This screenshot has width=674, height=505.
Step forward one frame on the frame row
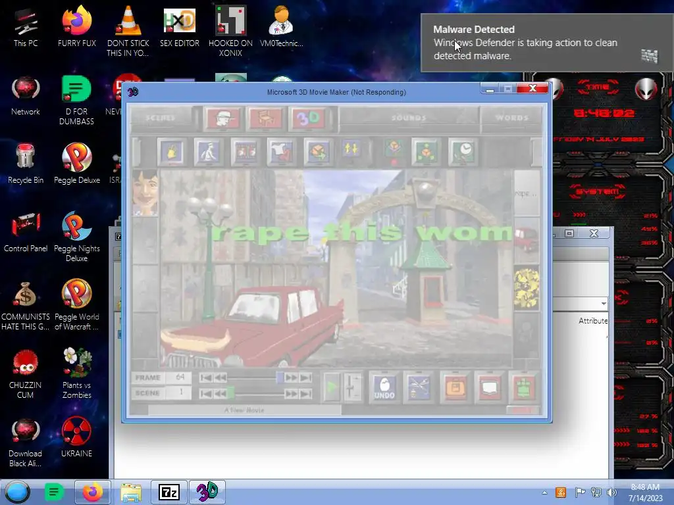pos(291,377)
